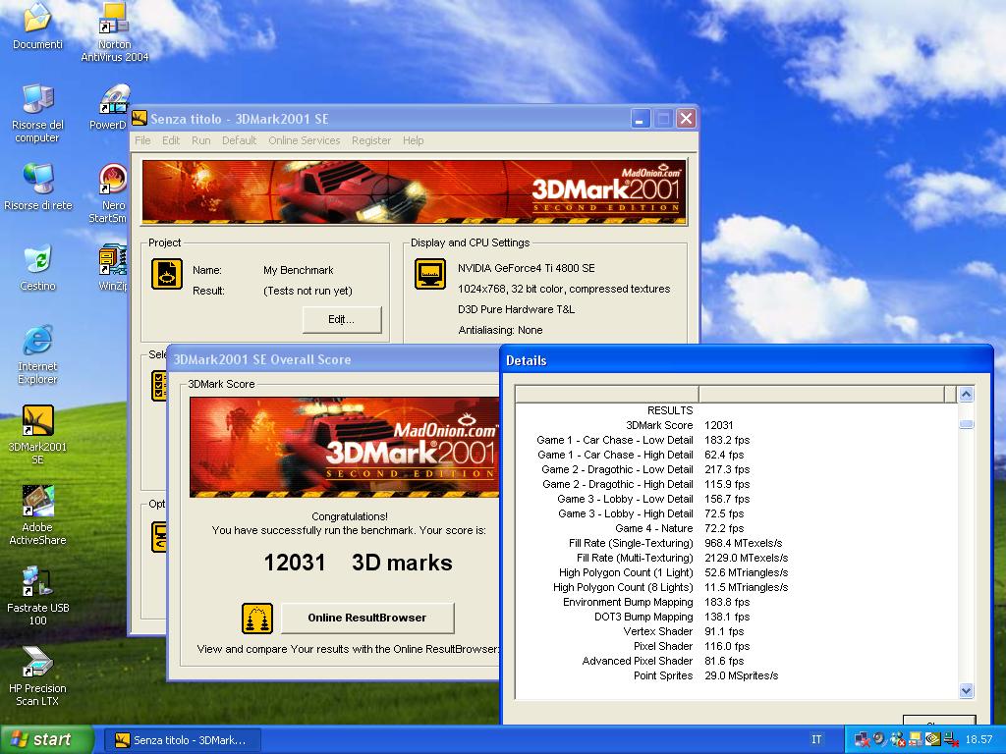
Task: Select the Vertex Shader row
Action: (x=736, y=631)
